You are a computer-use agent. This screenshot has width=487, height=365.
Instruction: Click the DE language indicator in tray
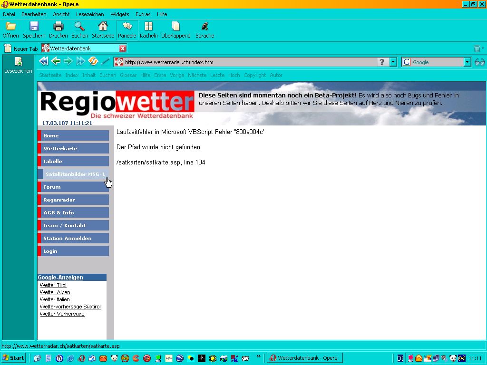[x=400, y=358]
